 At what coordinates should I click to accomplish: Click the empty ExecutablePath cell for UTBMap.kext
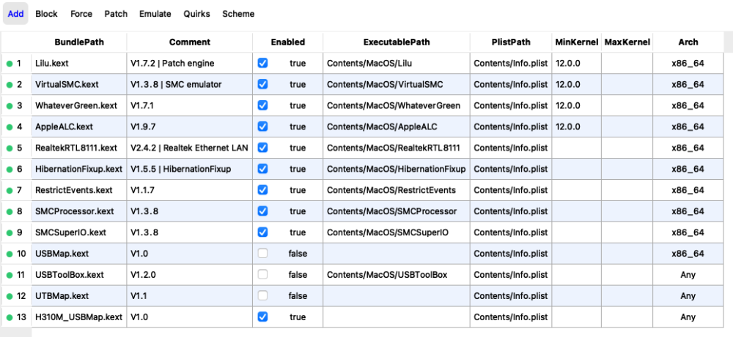(397, 296)
